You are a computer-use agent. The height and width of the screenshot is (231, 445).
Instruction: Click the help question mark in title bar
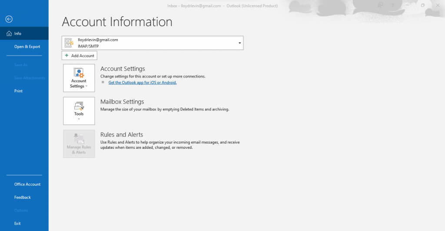(x=393, y=5)
